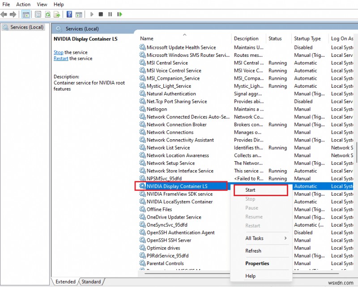Select MSI_Companion_Service row
This screenshot has height=287, width=358.
tap(246, 78)
